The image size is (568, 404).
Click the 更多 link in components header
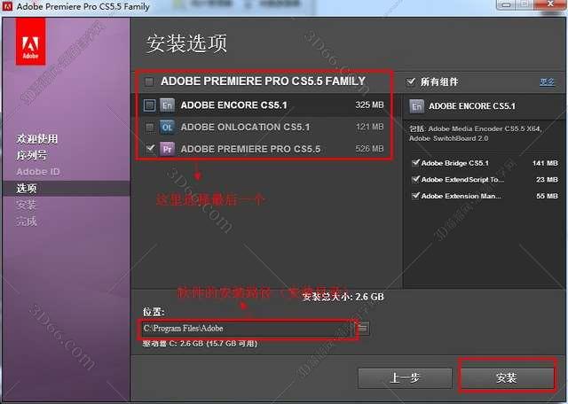pos(547,82)
